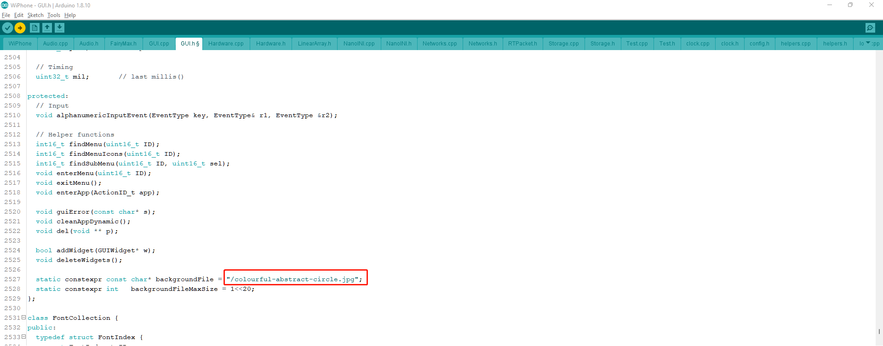Place cursor in the colourful-abstract-circle.jpg string
883x346 pixels.
click(x=294, y=279)
